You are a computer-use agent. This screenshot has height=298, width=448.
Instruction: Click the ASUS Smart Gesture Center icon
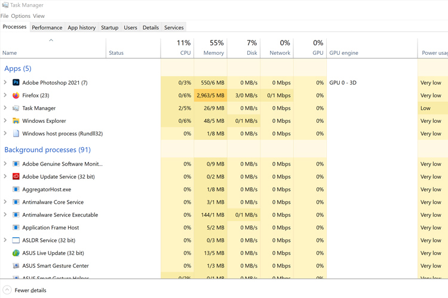pyautogui.click(x=16, y=266)
